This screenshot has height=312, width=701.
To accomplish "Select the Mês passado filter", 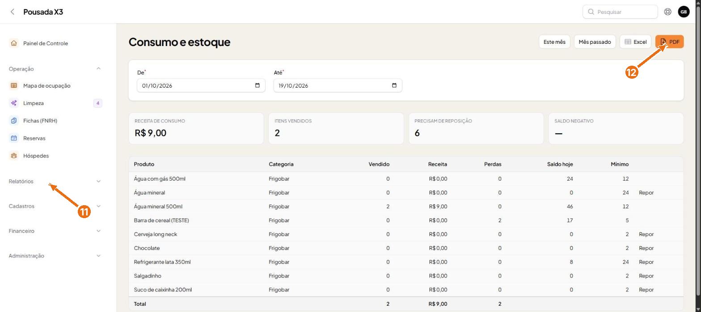I will [595, 42].
